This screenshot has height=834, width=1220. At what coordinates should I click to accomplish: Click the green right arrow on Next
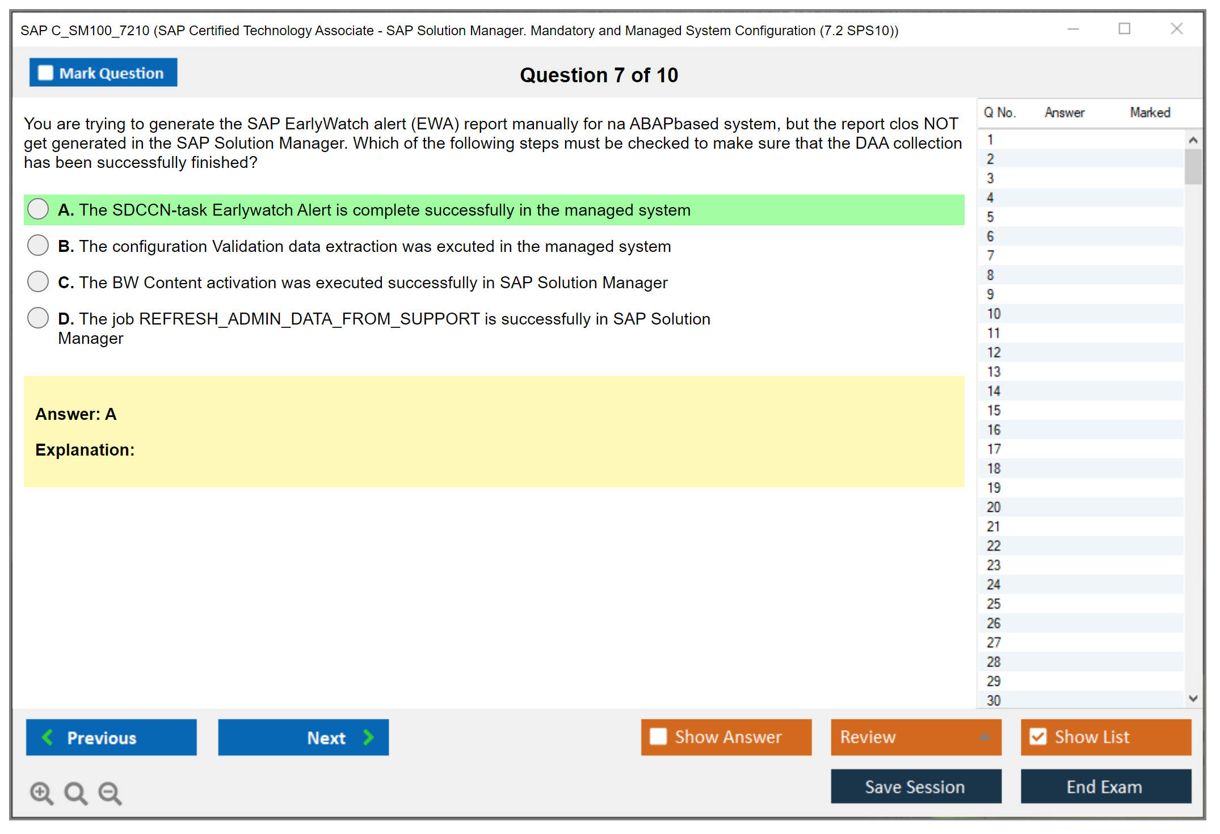[x=368, y=737]
